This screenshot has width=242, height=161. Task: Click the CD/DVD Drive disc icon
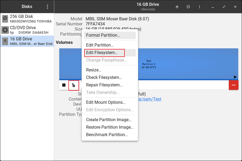pos(5,30)
